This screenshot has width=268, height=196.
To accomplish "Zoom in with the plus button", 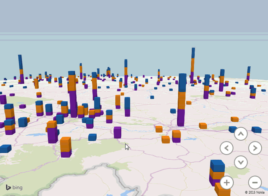I will click(227, 183).
